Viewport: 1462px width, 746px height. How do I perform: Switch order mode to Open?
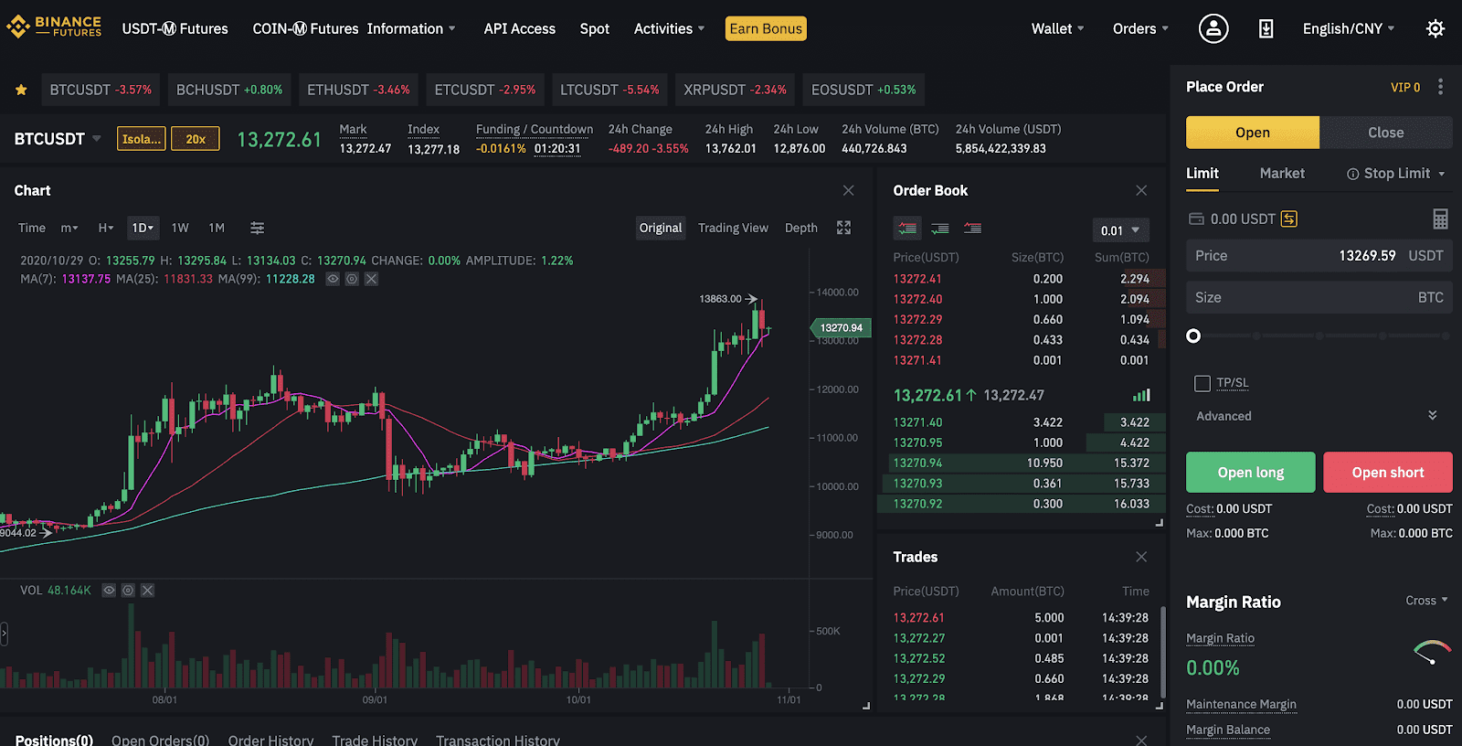1253,133
